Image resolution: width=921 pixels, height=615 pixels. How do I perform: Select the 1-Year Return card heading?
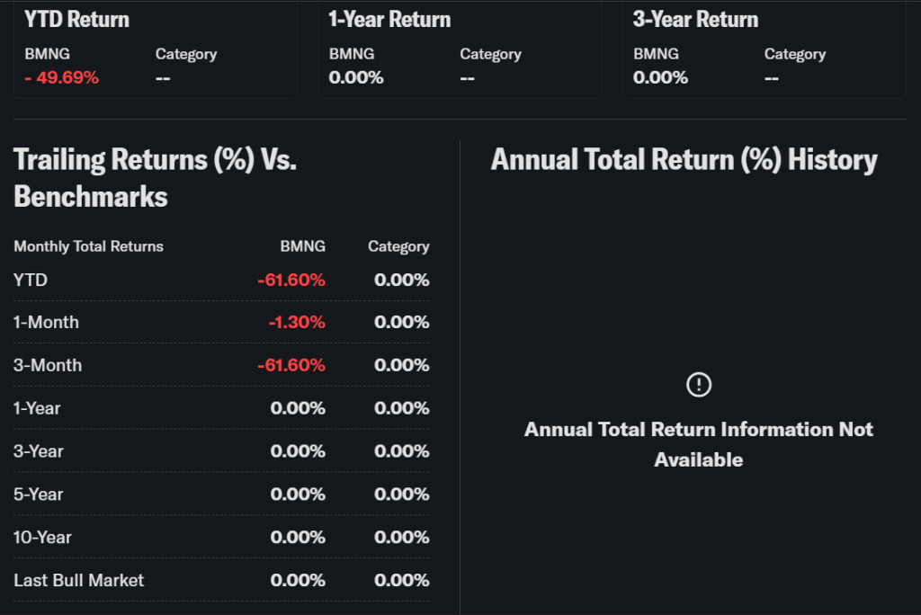click(x=389, y=20)
